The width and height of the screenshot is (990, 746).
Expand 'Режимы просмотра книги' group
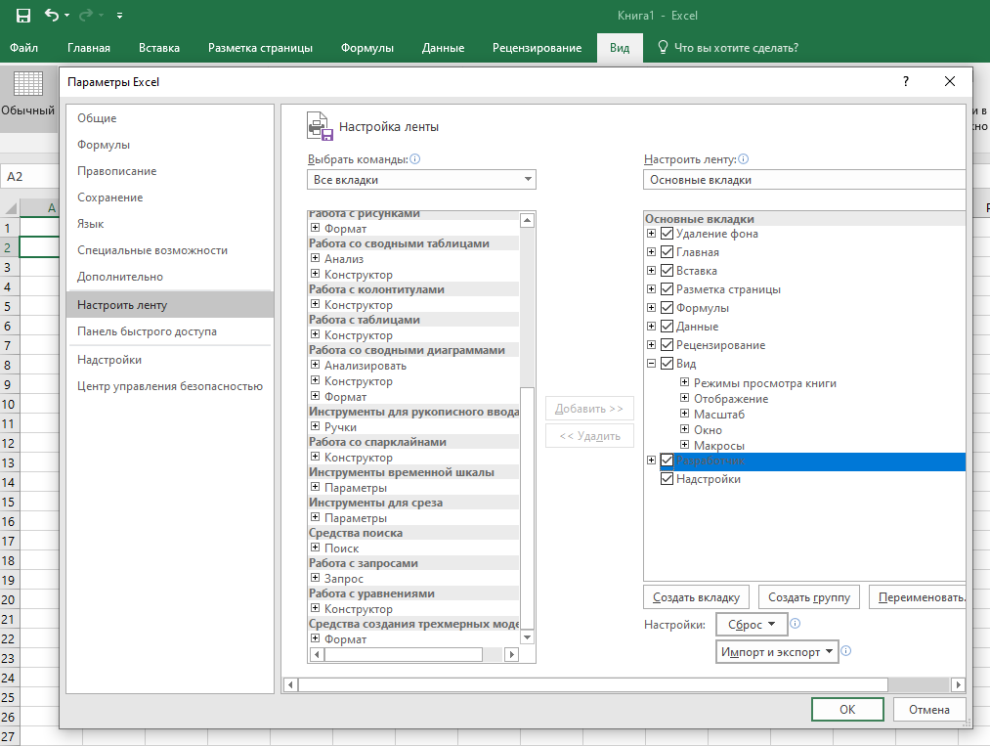coord(684,382)
